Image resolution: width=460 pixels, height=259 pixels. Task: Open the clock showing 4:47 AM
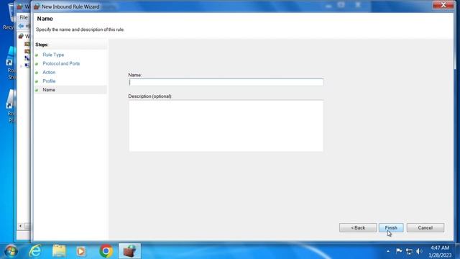440,252
